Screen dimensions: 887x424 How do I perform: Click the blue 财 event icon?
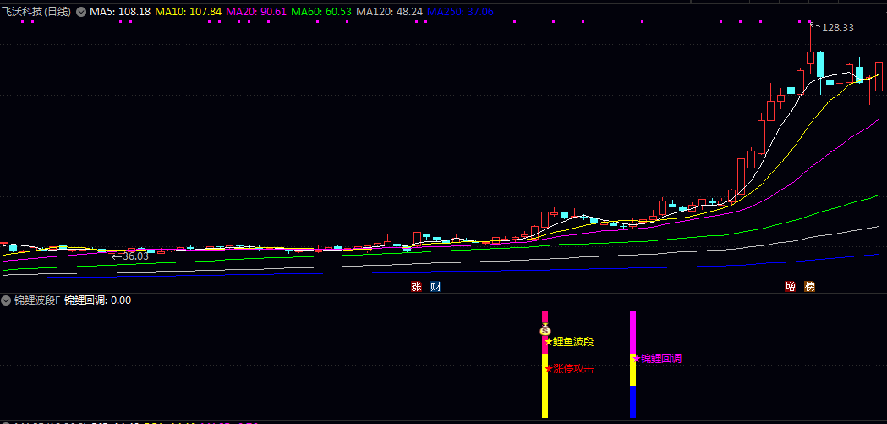point(435,287)
